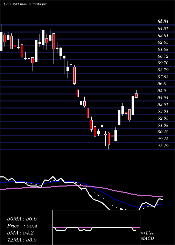Click inside the MACD inset panel
Image resolution: width=175 pixels, height=245 pixels.
(x=96, y=227)
